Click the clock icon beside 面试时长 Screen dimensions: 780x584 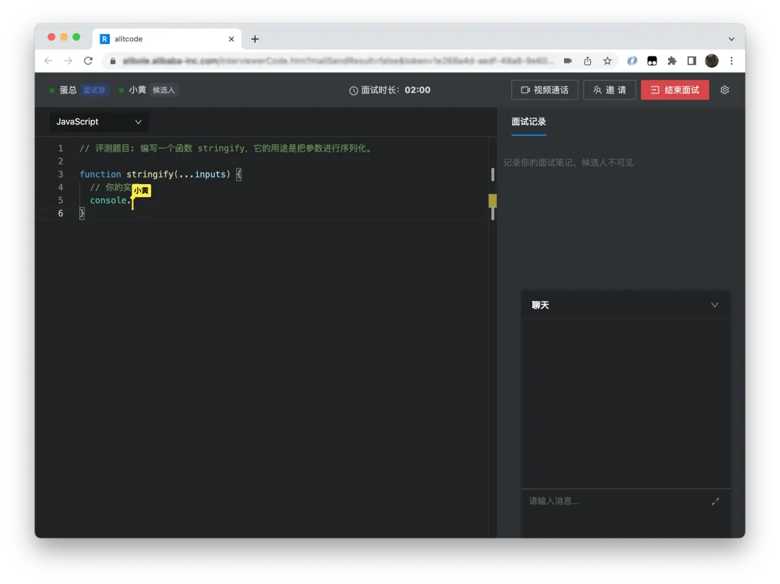click(x=353, y=90)
